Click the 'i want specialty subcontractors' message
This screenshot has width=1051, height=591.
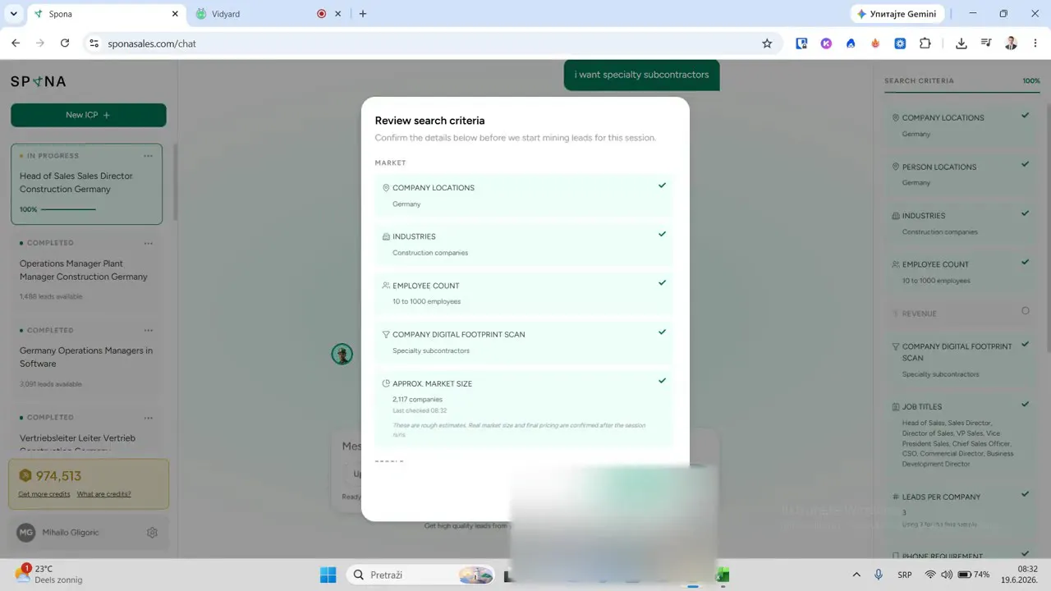click(x=641, y=75)
